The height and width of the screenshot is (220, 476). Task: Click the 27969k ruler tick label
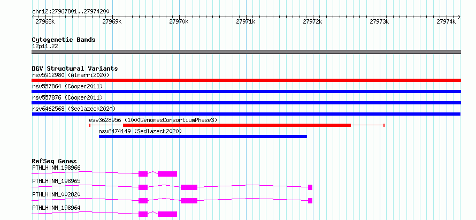click(112, 21)
